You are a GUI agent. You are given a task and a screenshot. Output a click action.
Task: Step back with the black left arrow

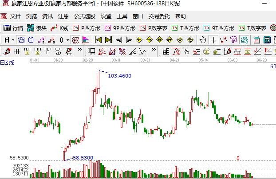coord(119,40)
